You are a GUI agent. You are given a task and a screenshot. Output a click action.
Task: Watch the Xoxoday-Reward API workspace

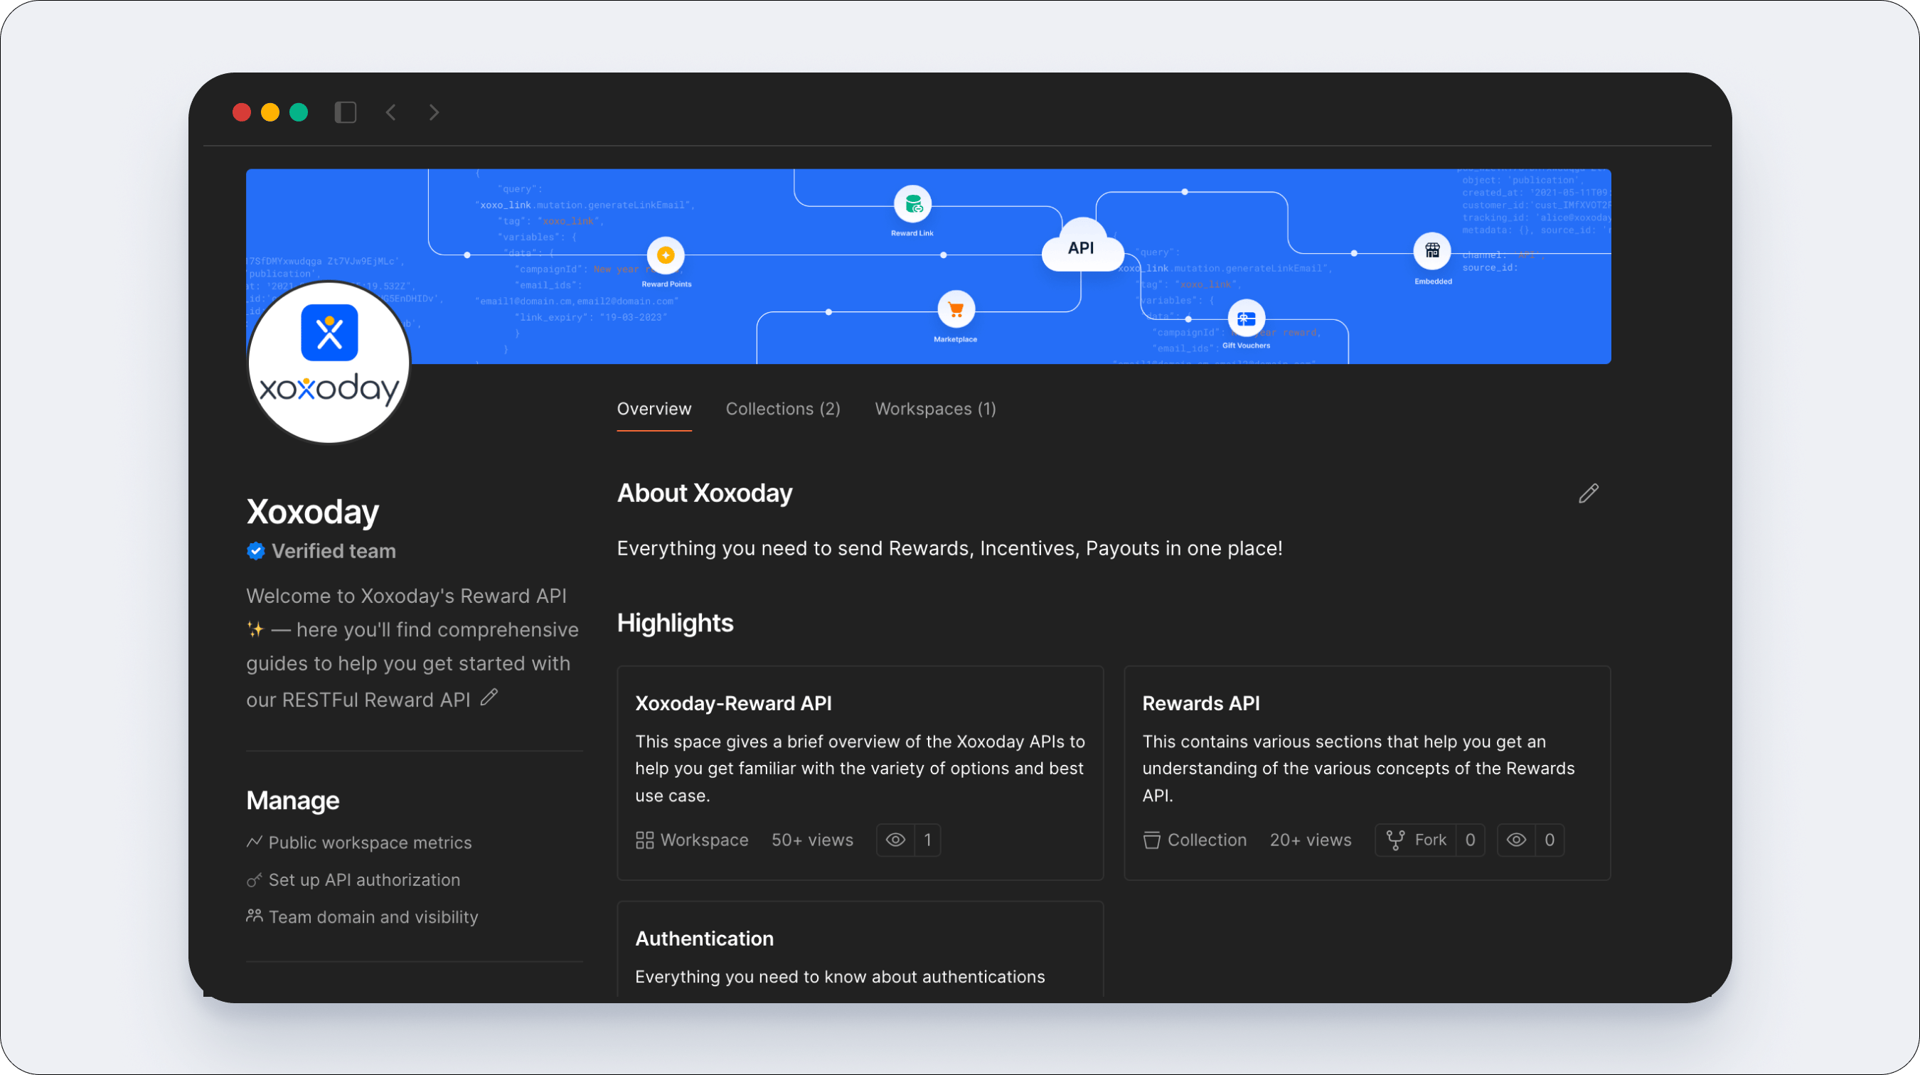[x=896, y=840]
